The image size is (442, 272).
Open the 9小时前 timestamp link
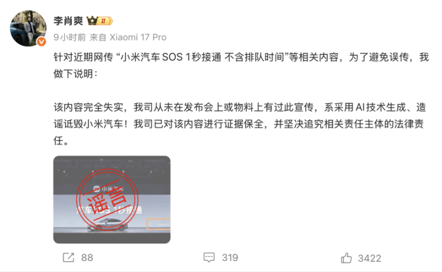pos(69,37)
